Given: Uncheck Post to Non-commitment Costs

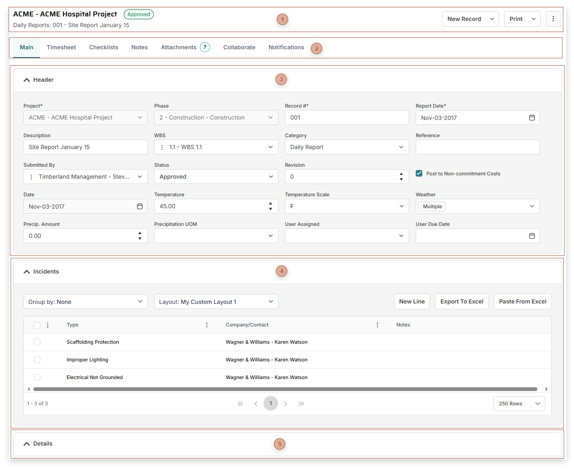Looking at the screenshot, I should click(x=419, y=174).
